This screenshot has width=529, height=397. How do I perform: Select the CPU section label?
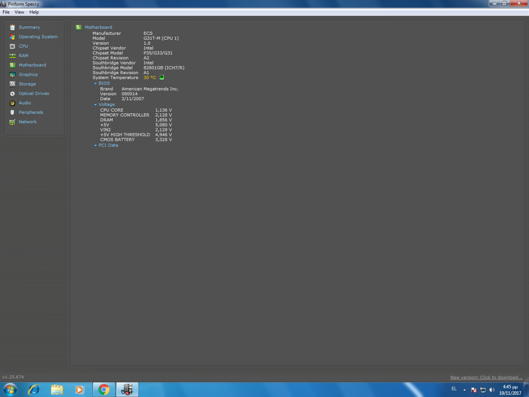(x=23, y=46)
